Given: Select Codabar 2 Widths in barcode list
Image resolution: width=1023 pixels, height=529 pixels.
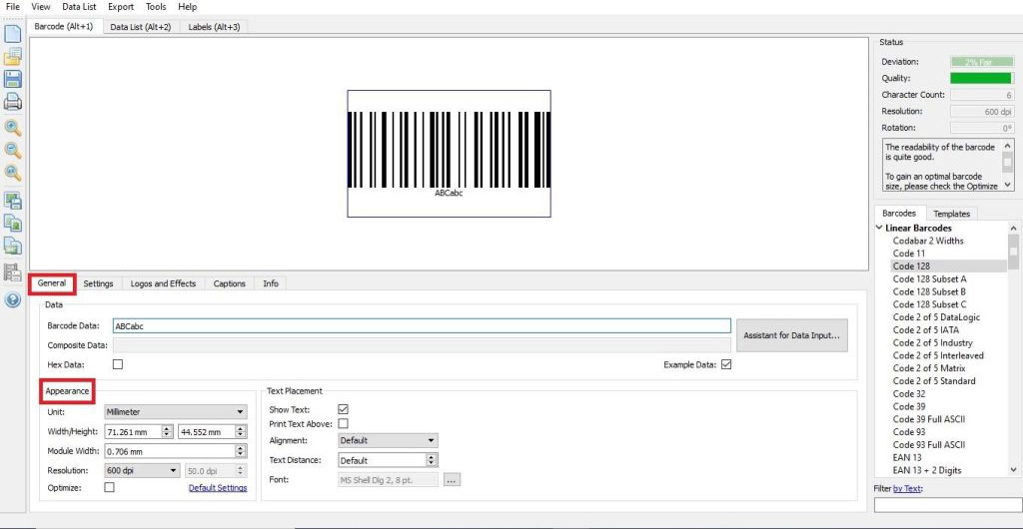Looking at the screenshot, I should [928, 241].
